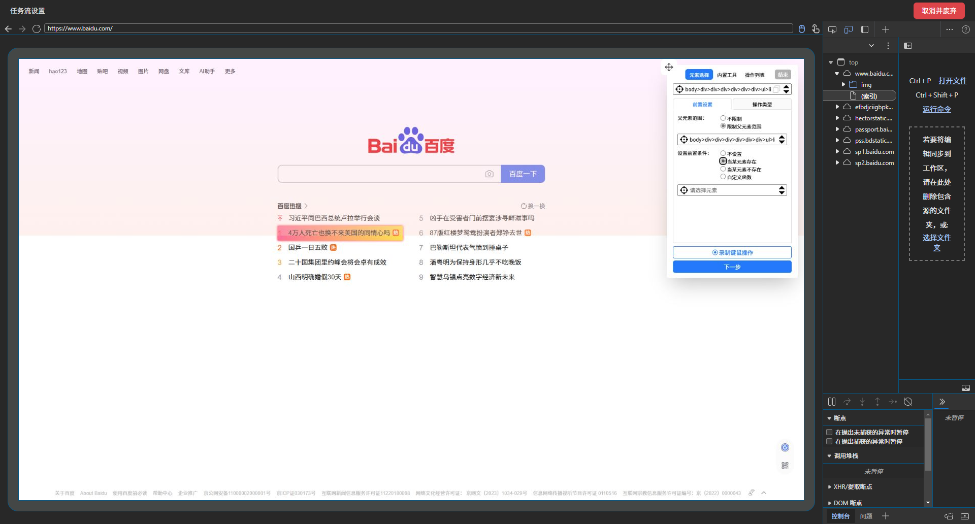Toggle the device emulation icon in DevTools
The image size is (975, 524).
tap(849, 29)
